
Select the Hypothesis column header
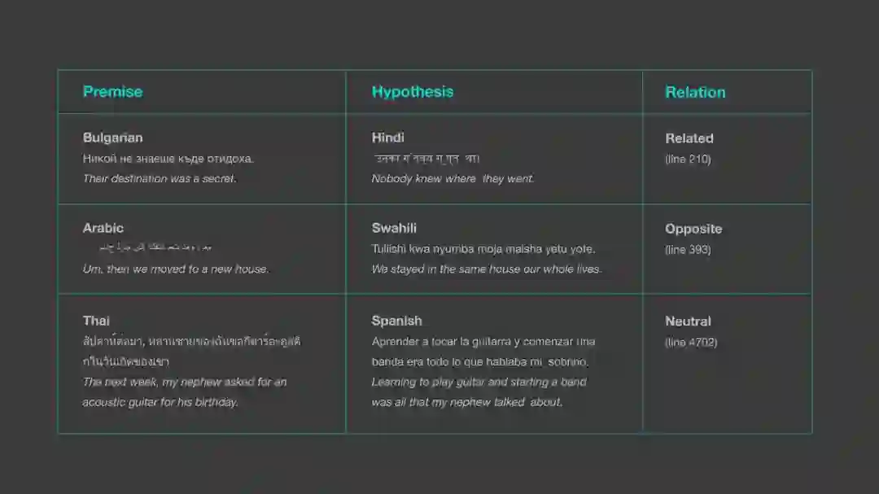coord(412,92)
